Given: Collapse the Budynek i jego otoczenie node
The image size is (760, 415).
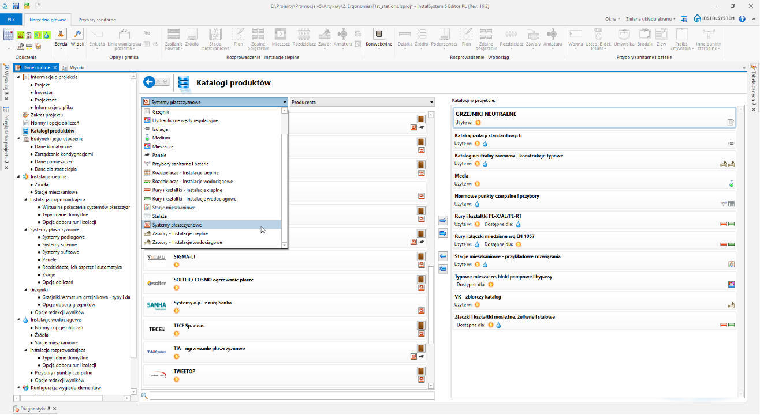Looking at the screenshot, I should tap(18, 139).
